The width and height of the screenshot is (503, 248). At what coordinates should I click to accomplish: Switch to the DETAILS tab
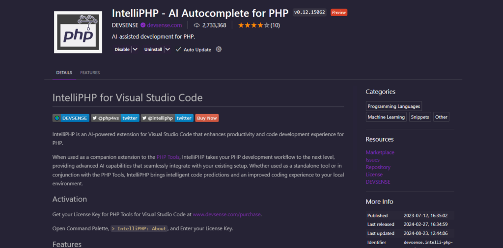pos(64,73)
